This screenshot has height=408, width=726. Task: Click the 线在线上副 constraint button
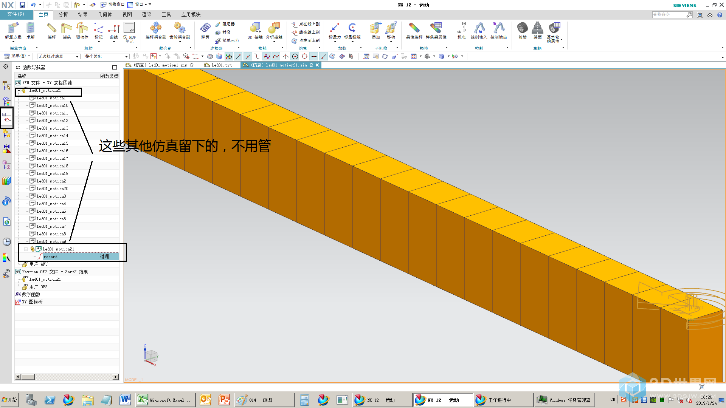306,32
